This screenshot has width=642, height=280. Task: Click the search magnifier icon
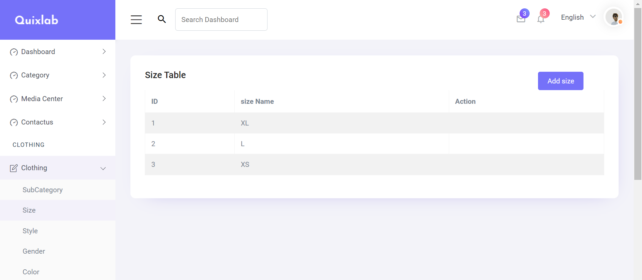click(x=162, y=19)
